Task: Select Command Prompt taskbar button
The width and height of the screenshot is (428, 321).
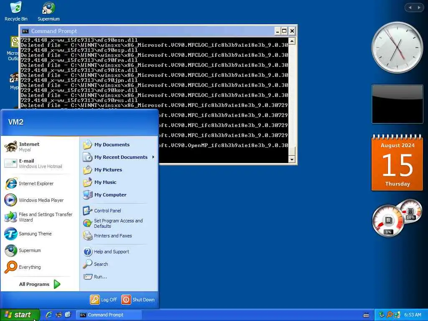Action: pyautogui.click(x=109, y=315)
